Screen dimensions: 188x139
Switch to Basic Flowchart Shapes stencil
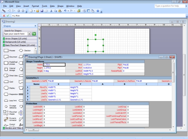click(20, 45)
